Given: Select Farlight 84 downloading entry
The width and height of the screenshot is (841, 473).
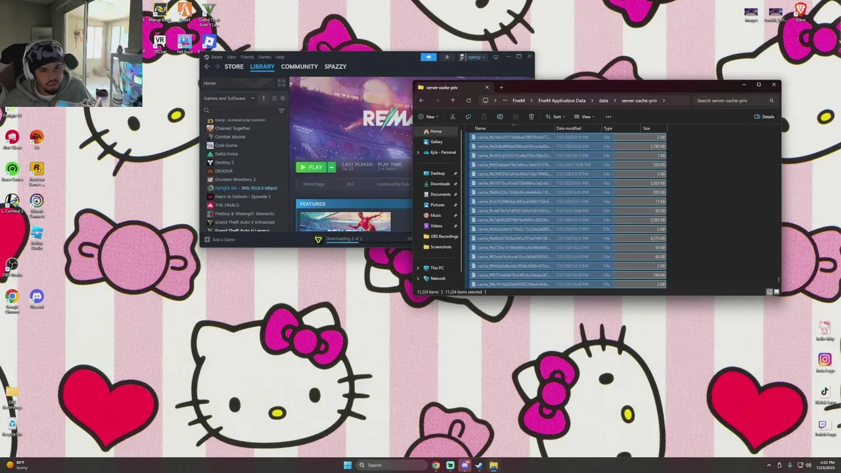Looking at the screenshot, I should pos(246,188).
